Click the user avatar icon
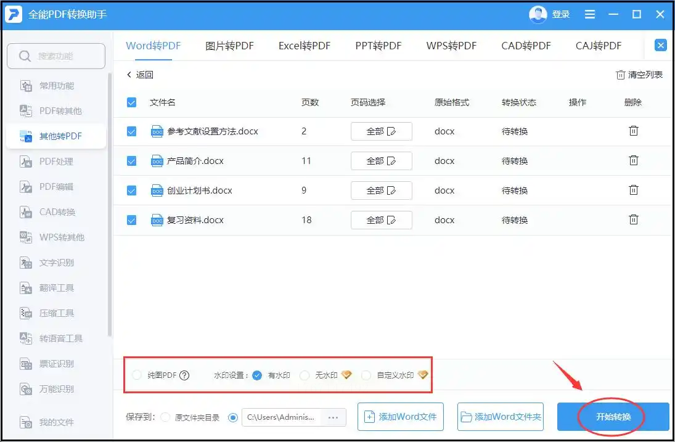This screenshot has height=442, width=675. pyautogui.click(x=538, y=14)
